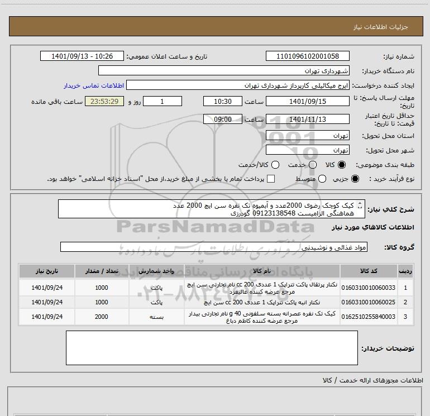Click the price validity time 09:00 field
Image resolution: width=430 pixels, height=416 pixels.
tap(223, 119)
